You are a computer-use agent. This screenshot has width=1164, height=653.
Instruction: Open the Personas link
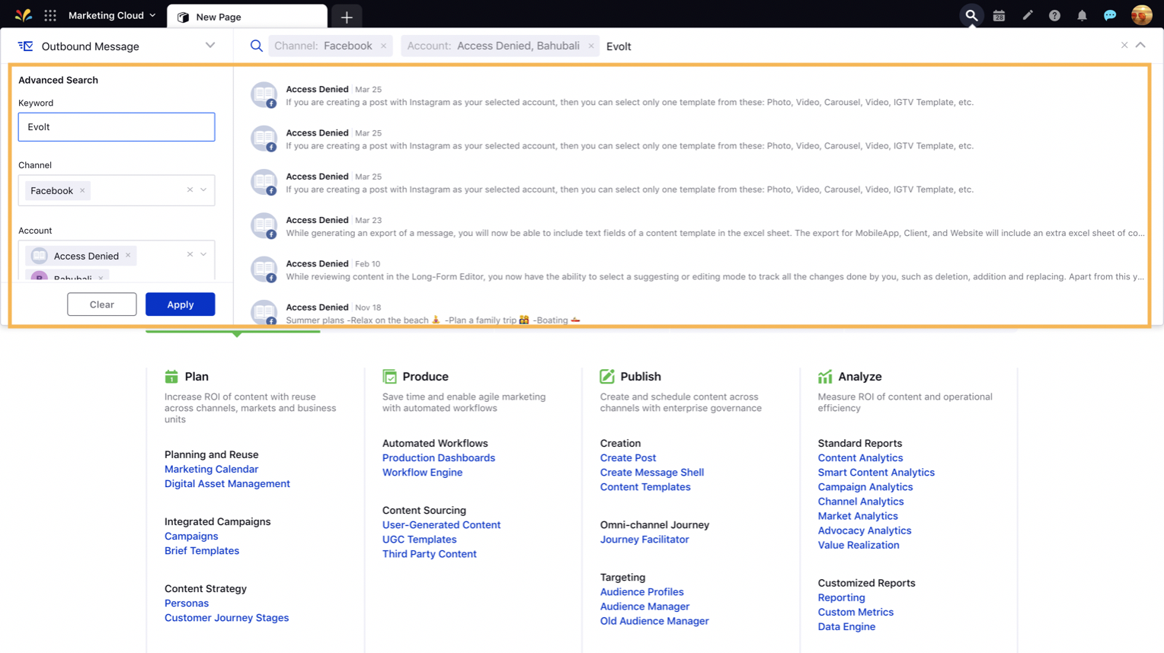point(187,604)
